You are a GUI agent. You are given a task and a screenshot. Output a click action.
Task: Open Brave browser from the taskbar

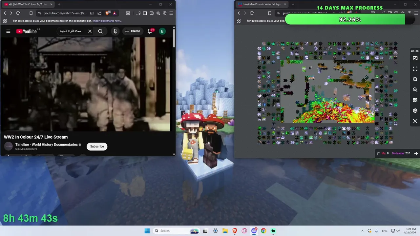coord(235,231)
